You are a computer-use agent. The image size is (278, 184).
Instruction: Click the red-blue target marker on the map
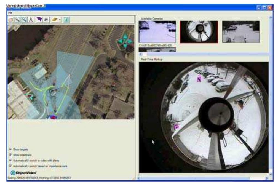[x=52, y=117]
